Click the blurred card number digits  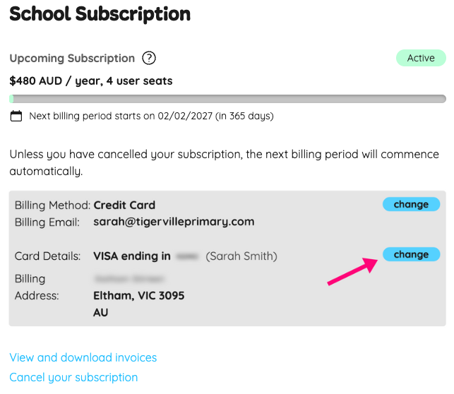point(187,256)
